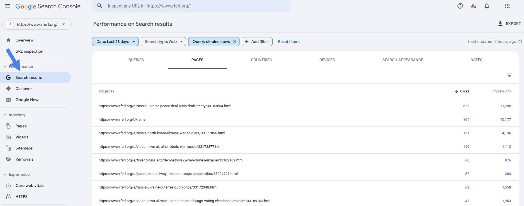Switch to the Dates tab
Image resolution: width=524 pixels, height=206 pixels.
[x=476, y=60]
